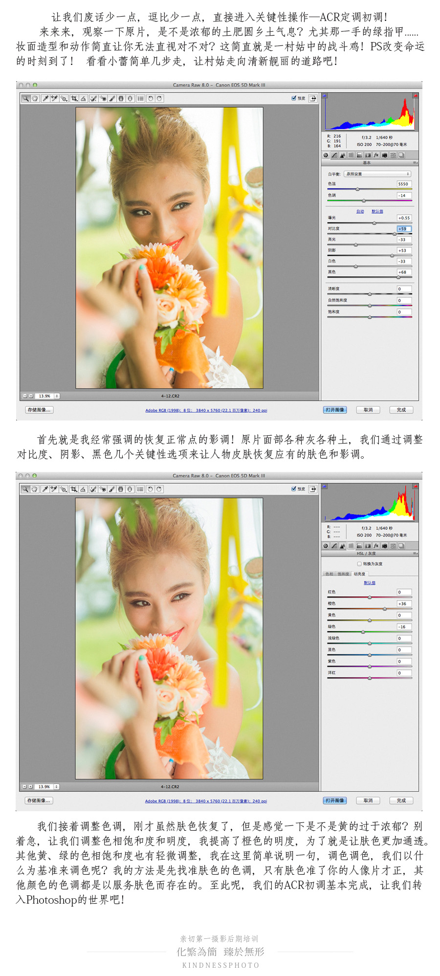This screenshot has width=440, height=976.
Task: Click 取消 button in HSL window
Action: click(368, 801)
